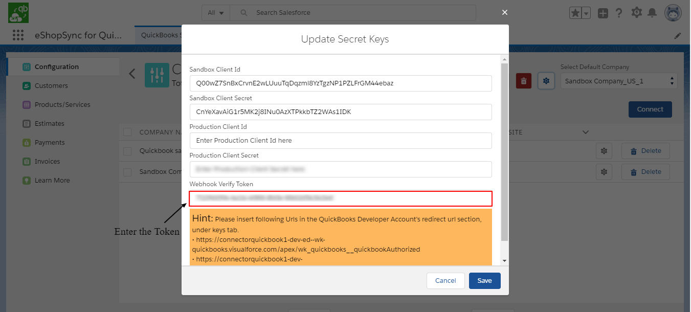Viewport: 691px width, 312px height.
Task: Open the All search scope dropdown
Action: pos(216,13)
